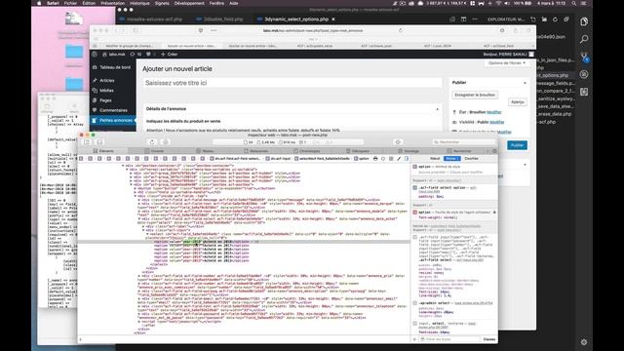Open Tableau de bord in WordPress sidebar

click(x=113, y=67)
